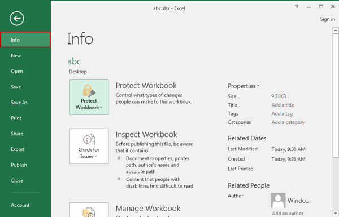
Task: Click the Manage Workbook versions button
Action: coord(89,210)
